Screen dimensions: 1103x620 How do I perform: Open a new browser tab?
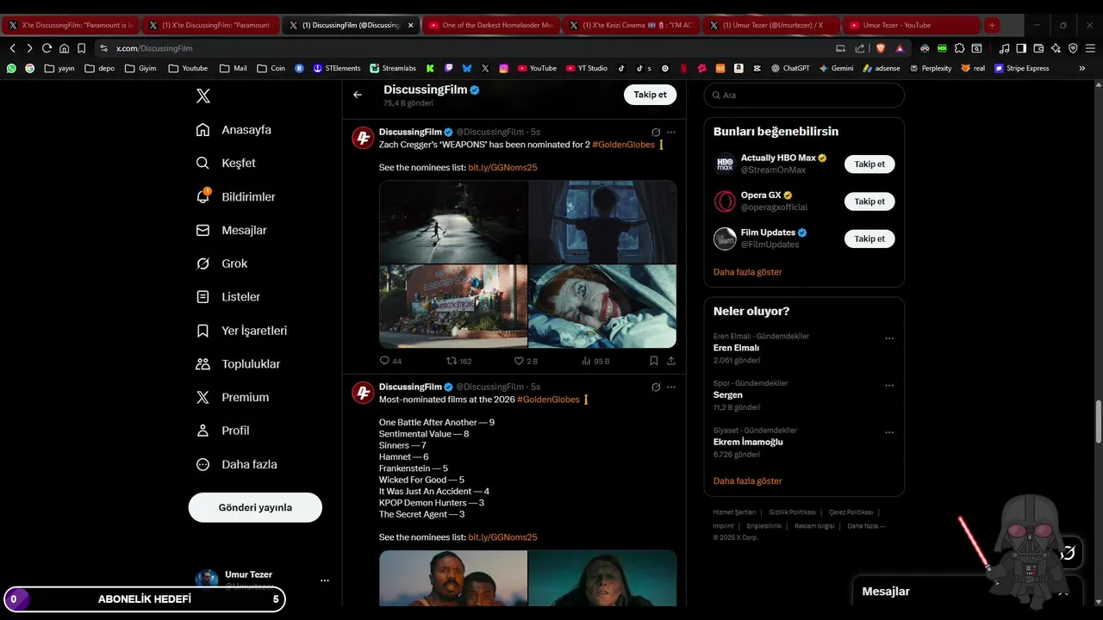tap(992, 25)
